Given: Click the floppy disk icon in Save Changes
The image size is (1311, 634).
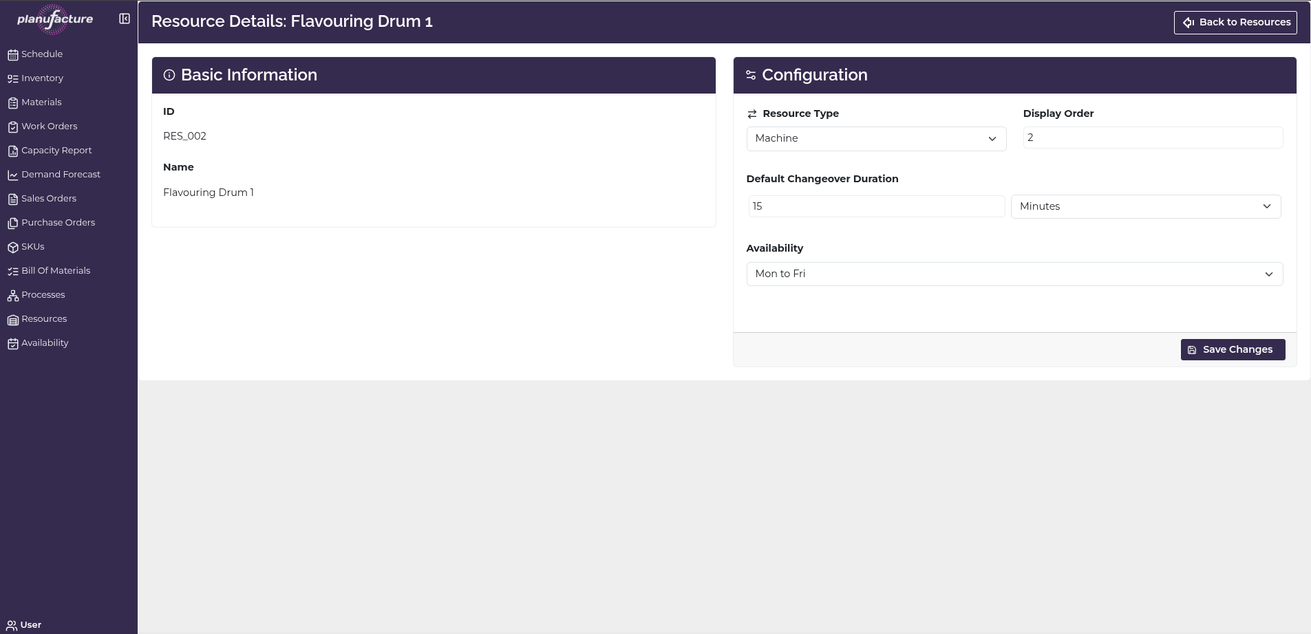Looking at the screenshot, I should pos(1192,350).
